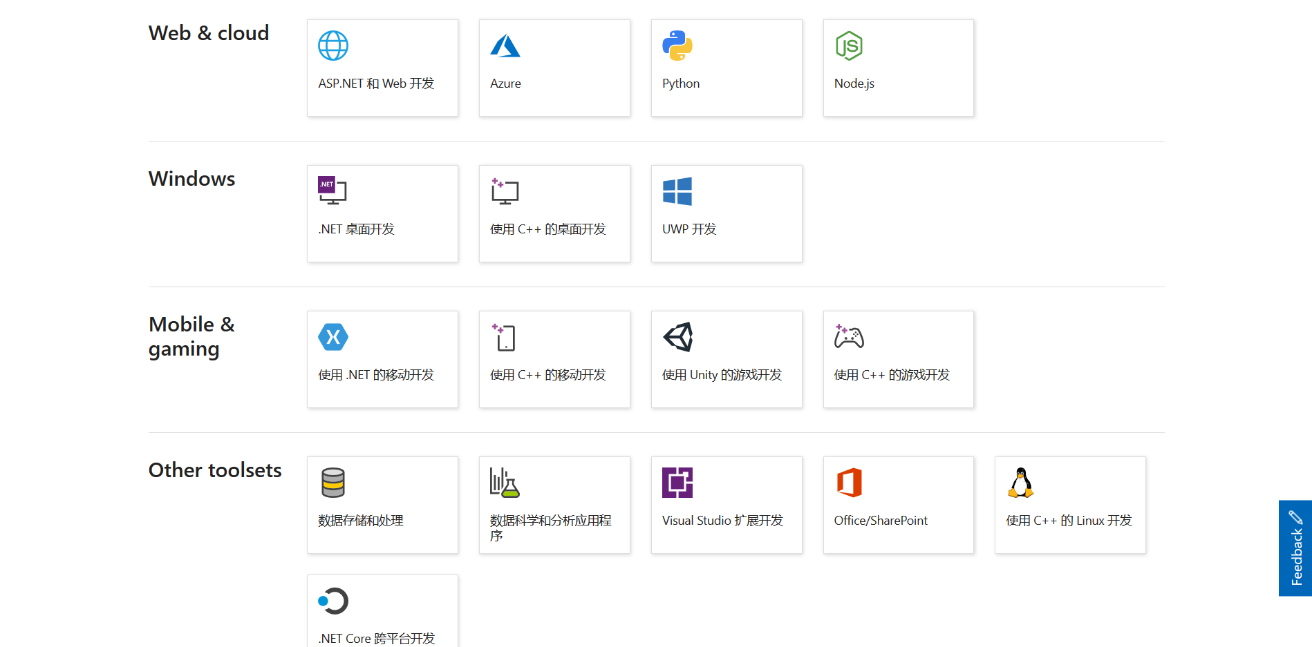Open the 使用 Unity 的游戏开发 link

(x=727, y=359)
